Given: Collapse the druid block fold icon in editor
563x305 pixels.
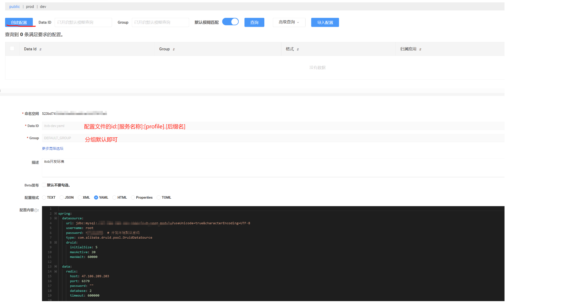Looking at the screenshot, I should (x=55, y=242).
